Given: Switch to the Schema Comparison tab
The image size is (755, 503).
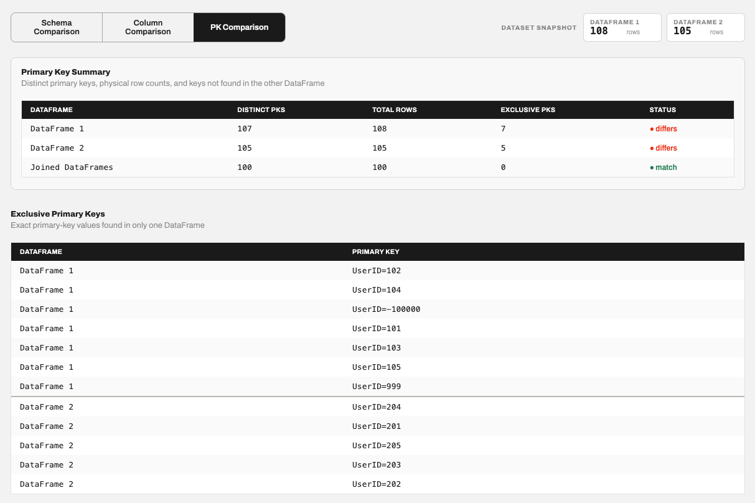Looking at the screenshot, I should [57, 27].
